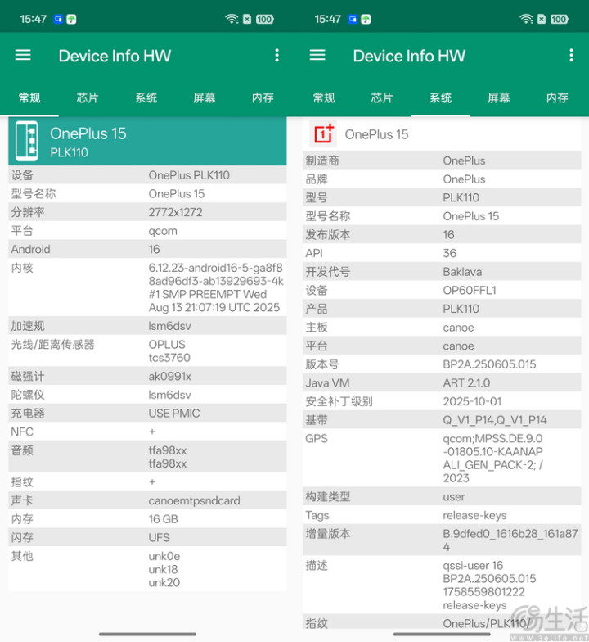The image size is (589, 642).
Task: Tap unk0e entry in 其他 row
Action: pyautogui.click(x=164, y=556)
